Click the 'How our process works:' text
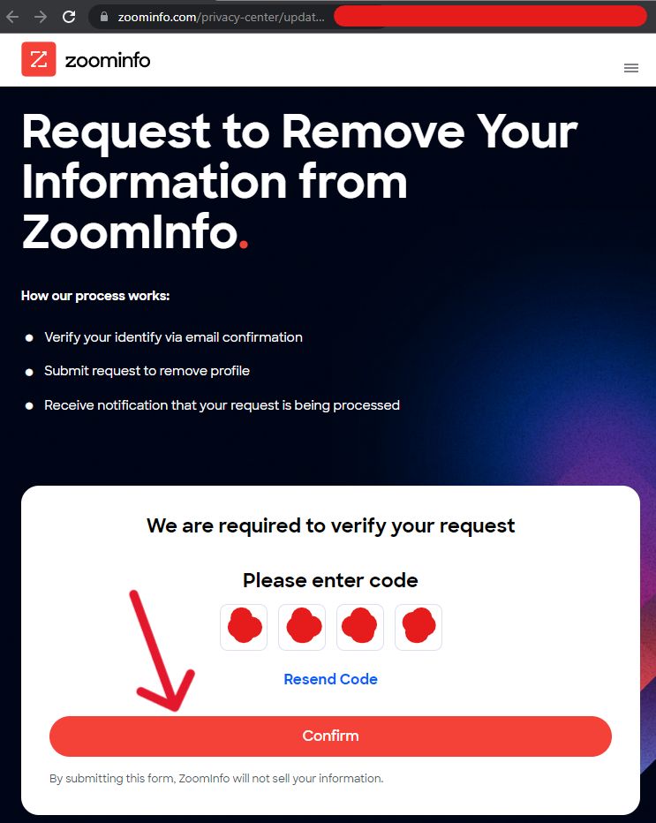The width and height of the screenshot is (656, 823). pyautogui.click(x=95, y=296)
